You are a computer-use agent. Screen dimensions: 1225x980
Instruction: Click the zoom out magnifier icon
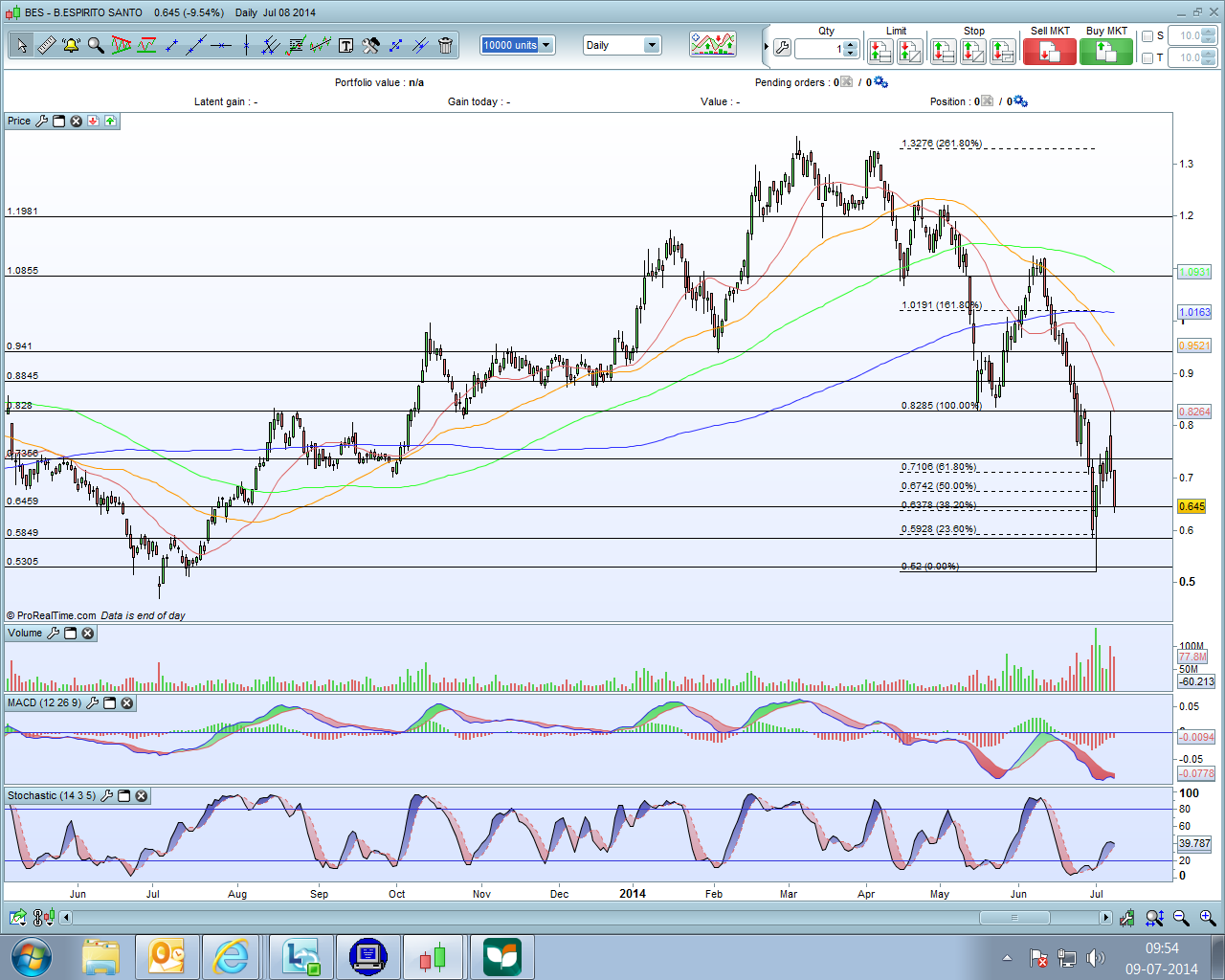pyautogui.click(x=1181, y=918)
